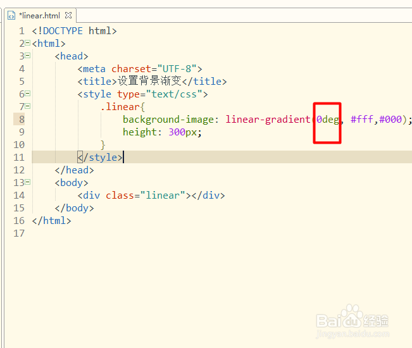The height and width of the screenshot is (348, 412).
Task: Close the linear.html tab
Action: point(68,15)
